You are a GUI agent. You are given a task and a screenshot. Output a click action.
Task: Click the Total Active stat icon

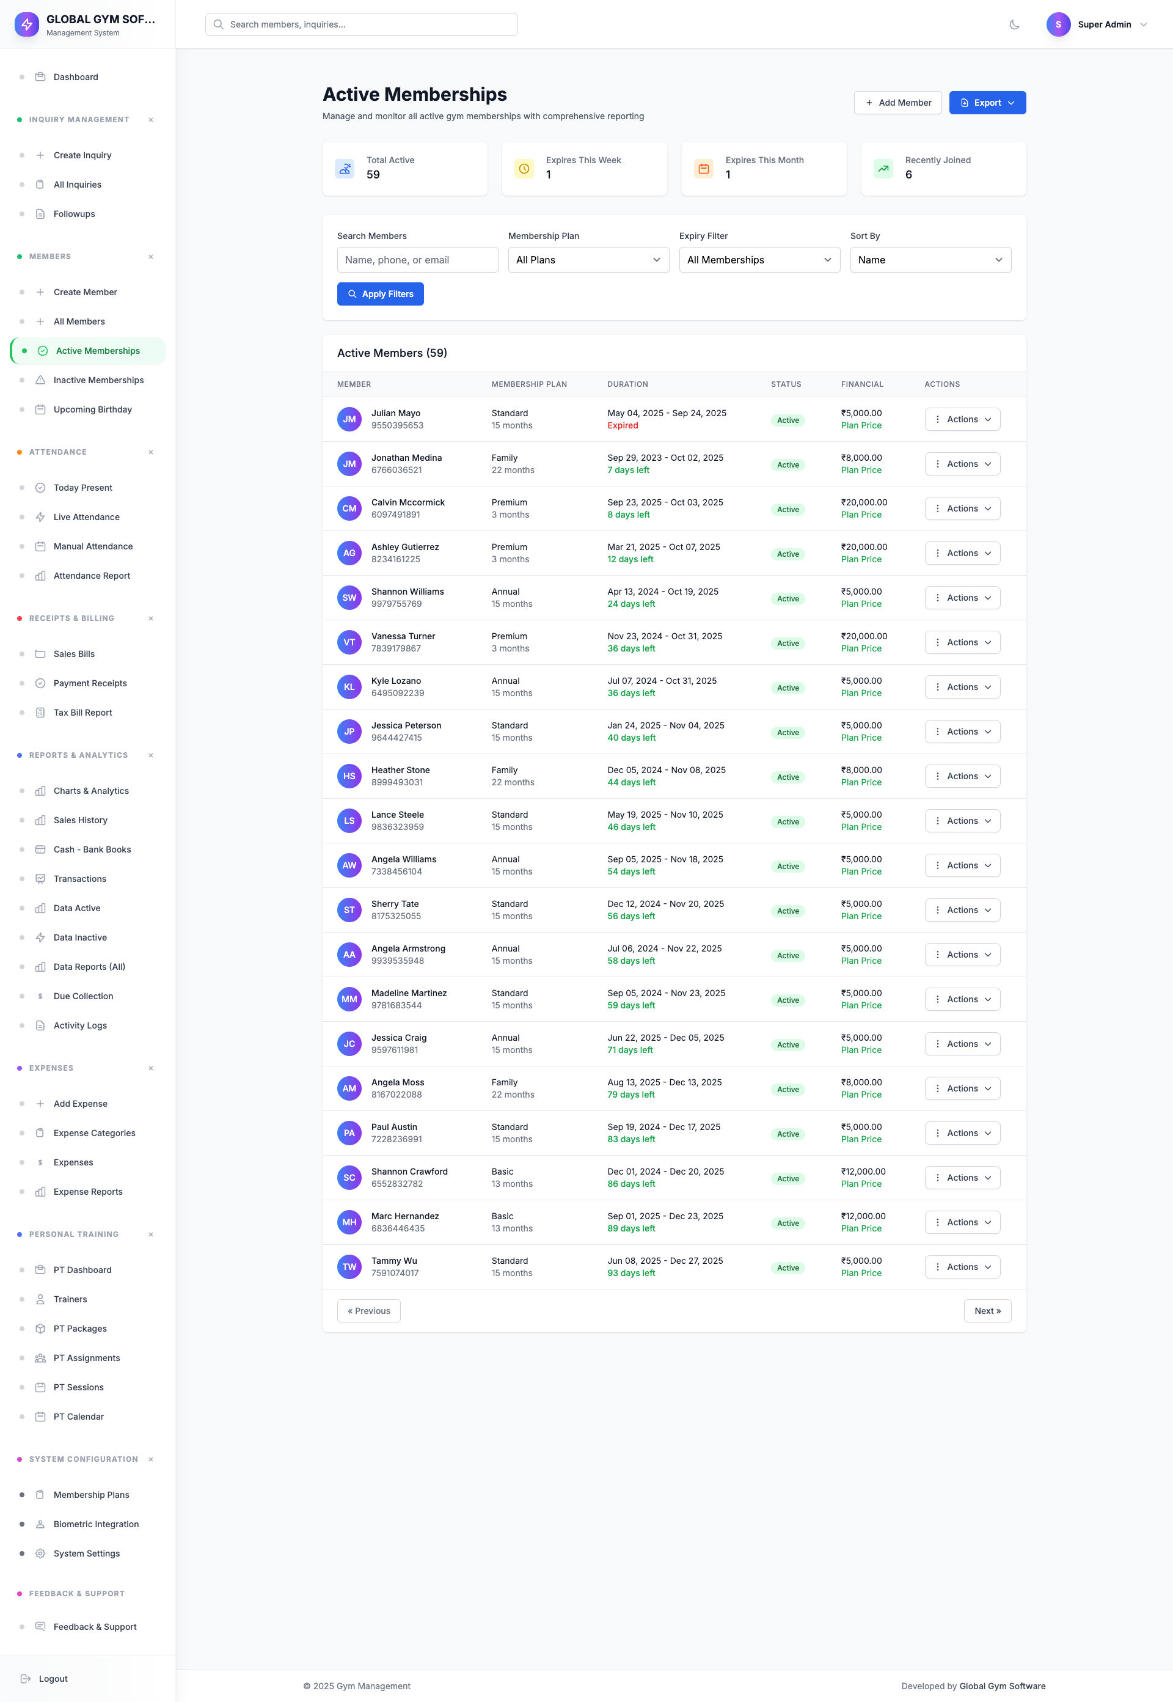pos(345,168)
